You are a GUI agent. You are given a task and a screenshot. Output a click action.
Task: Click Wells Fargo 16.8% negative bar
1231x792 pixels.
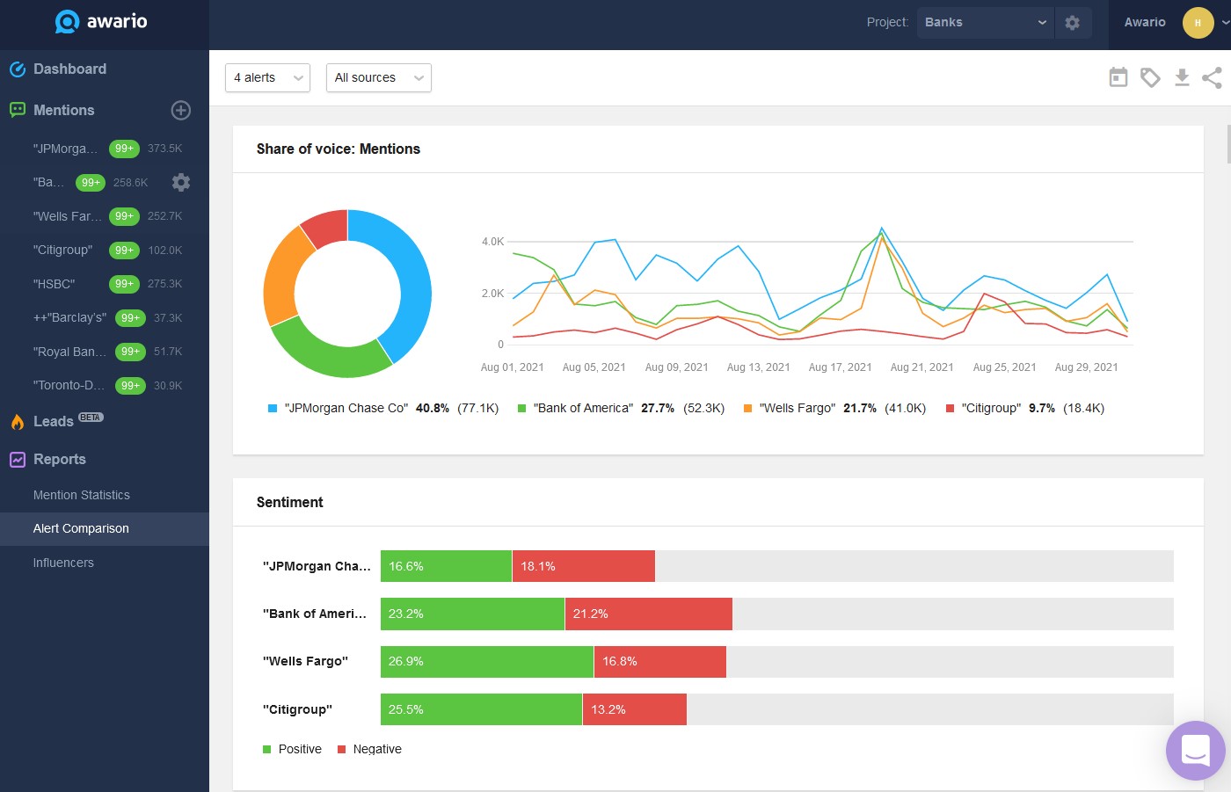660,661
